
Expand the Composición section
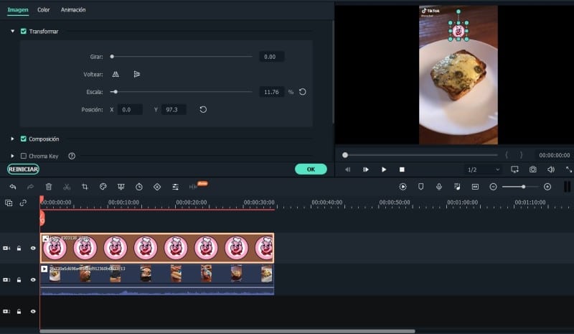pyautogui.click(x=12, y=139)
